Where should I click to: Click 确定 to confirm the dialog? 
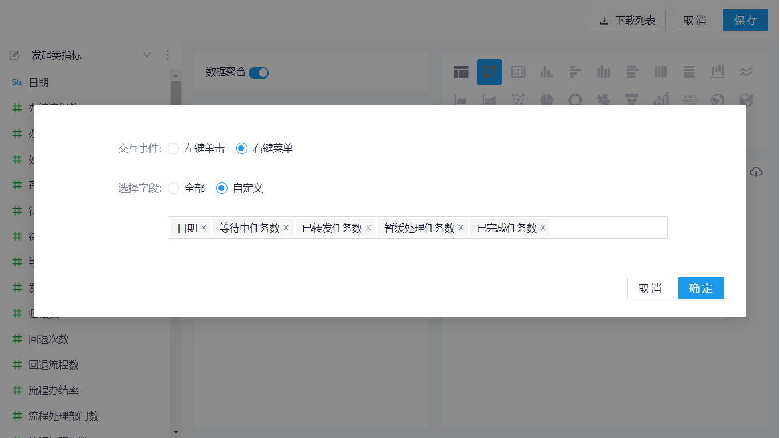pyautogui.click(x=701, y=288)
